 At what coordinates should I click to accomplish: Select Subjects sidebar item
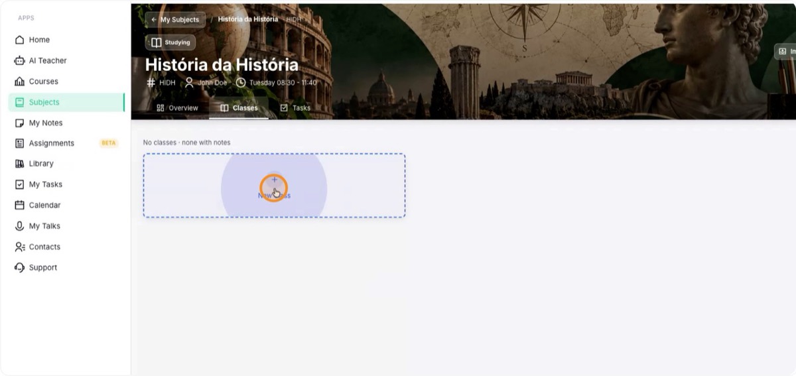[66, 102]
